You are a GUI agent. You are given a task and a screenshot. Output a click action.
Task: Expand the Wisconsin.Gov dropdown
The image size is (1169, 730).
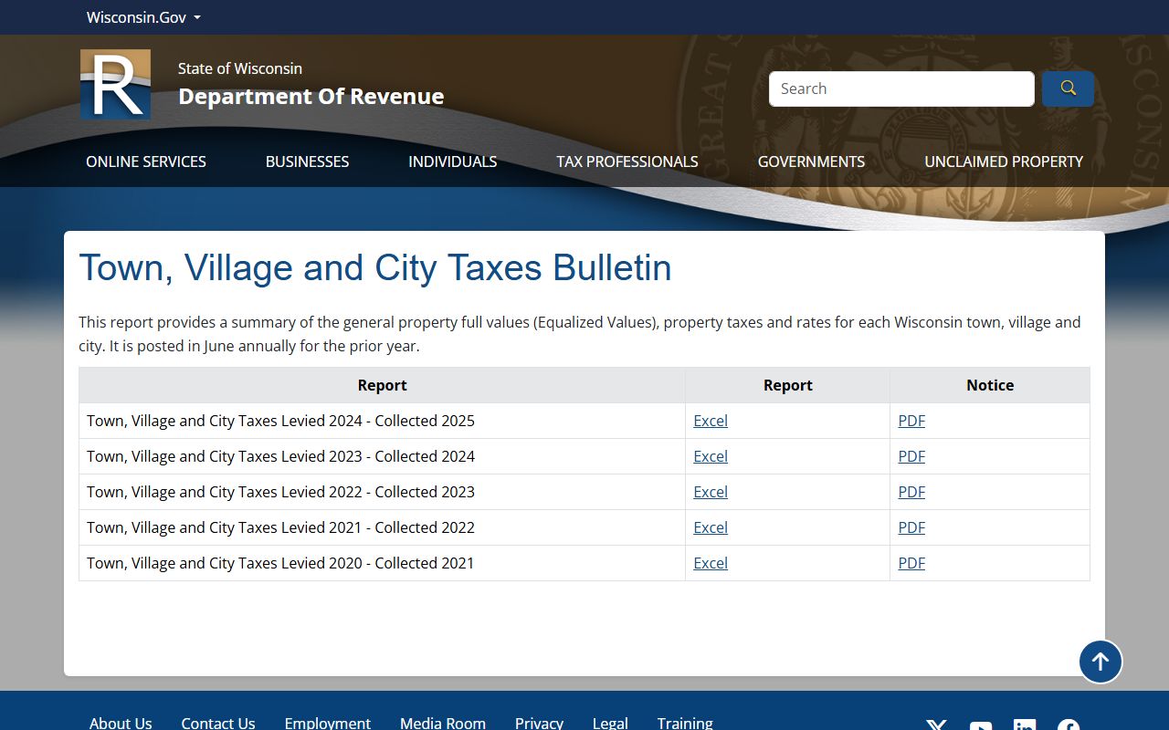click(143, 17)
